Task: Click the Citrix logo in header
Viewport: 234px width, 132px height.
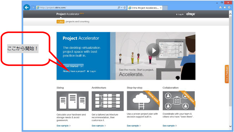Action: [190, 14]
